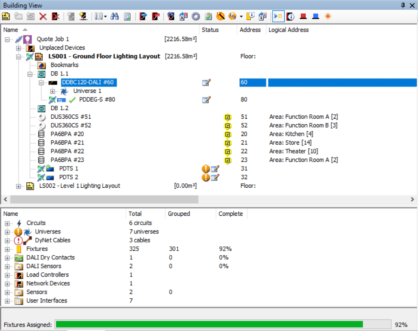Select LS002 - Level 1 Lighting Layout
The width and height of the screenshot is (418, 331).
point(79,186)
